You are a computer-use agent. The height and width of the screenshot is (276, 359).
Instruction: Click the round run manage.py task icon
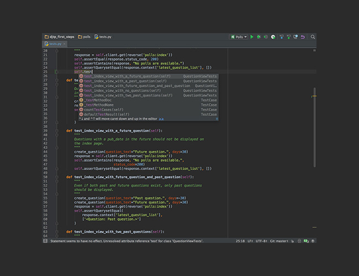(x=273, y=37)
